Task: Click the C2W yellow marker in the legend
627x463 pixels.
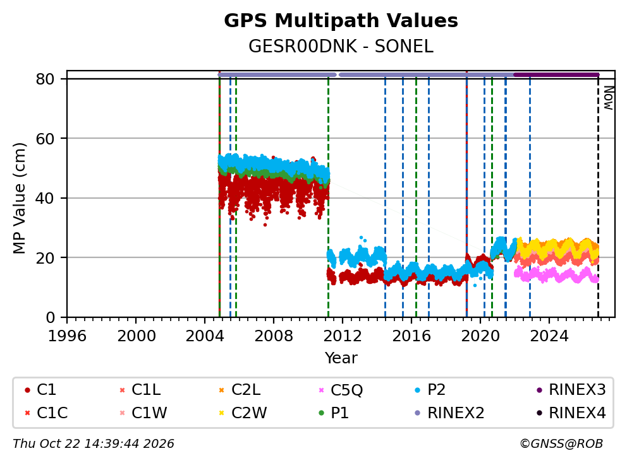Action: point(221,413)
